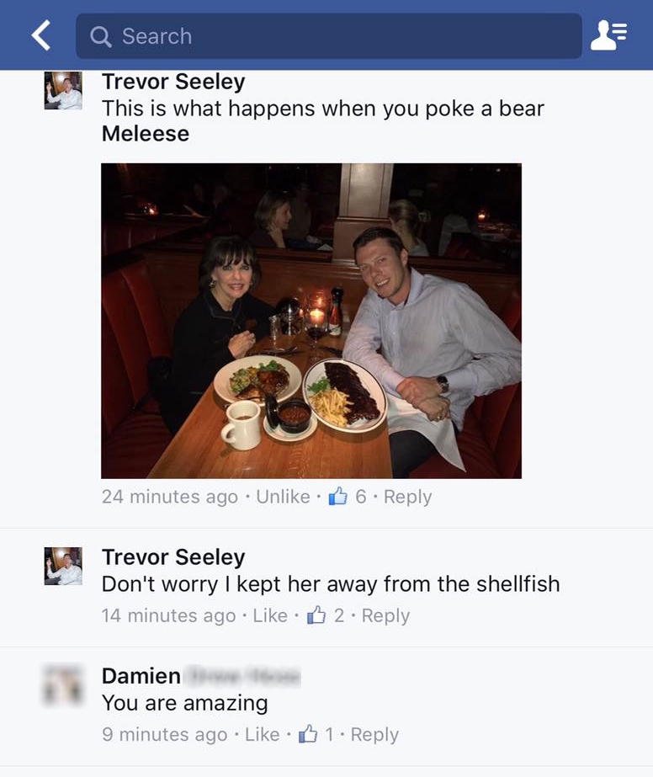Reply to Damien's comment
653x777 pixels.
tap(374, 735)
